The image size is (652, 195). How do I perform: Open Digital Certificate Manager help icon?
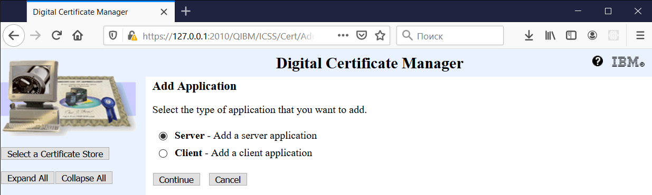pos(598,61)
